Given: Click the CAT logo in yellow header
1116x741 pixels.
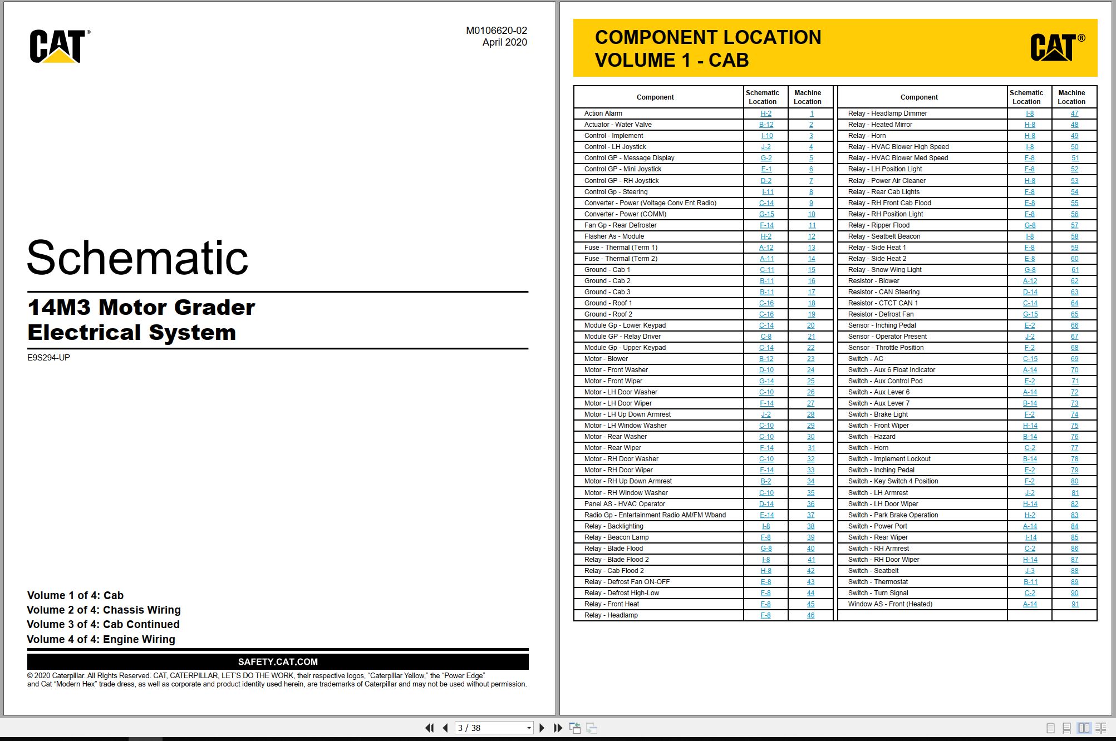Looking at the screenshot, I should coord(1058,47).
